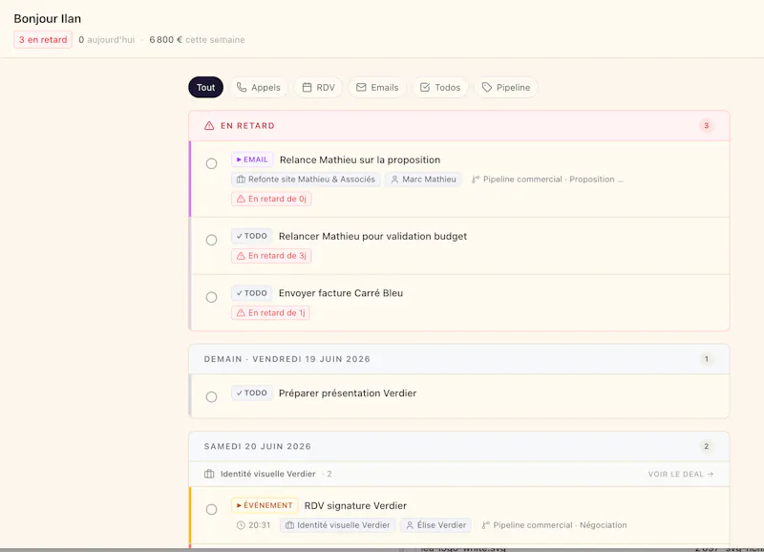Click the checkbox icon in Todos
This screenshot has height=552, width=764.
tap(425, 87)
